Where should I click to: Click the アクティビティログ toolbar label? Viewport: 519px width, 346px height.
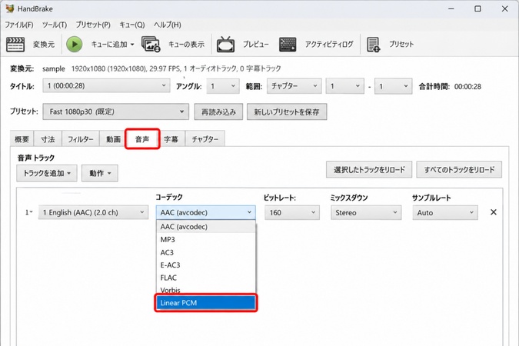[329, 45]
